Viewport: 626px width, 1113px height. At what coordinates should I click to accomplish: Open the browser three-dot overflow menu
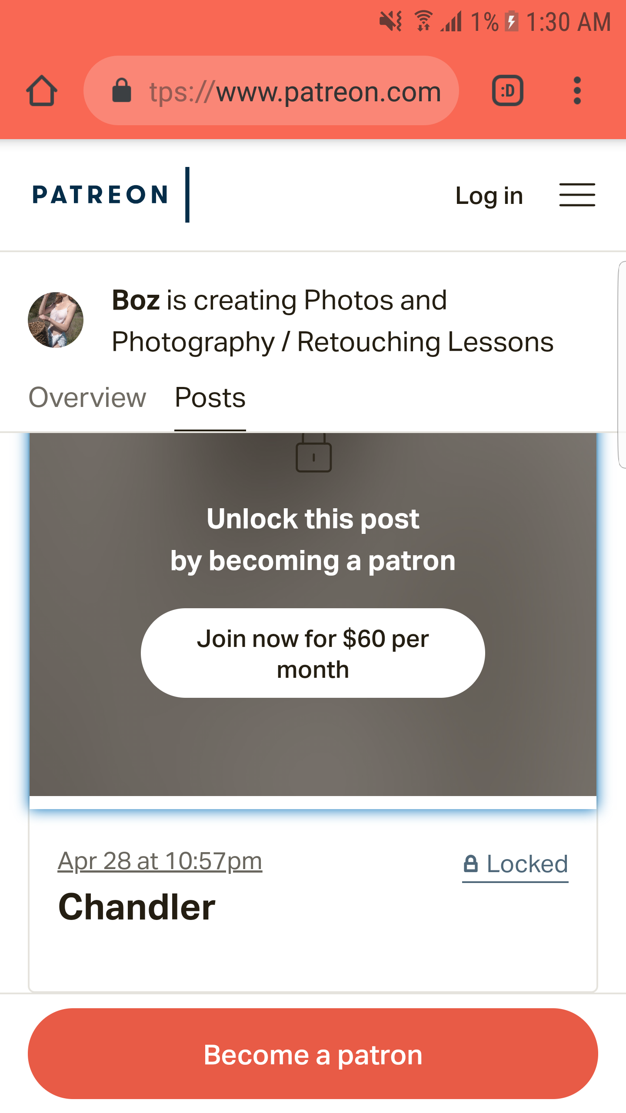577,91
